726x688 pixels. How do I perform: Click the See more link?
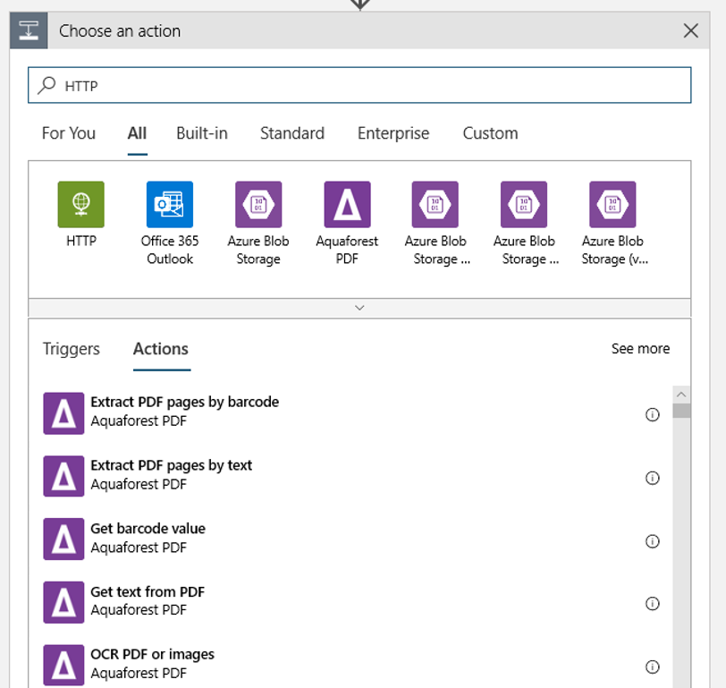pos(640,349)
